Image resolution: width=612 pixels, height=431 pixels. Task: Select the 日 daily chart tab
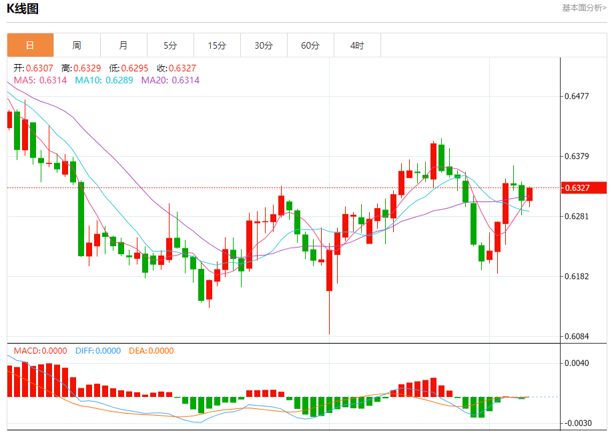[x=30, y=45]
